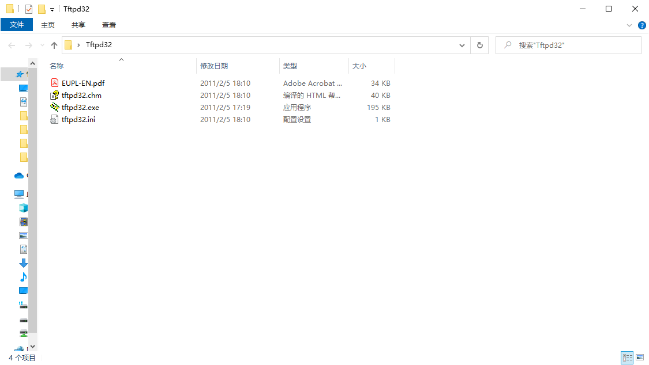Click the Help question mark icon
The image size is (649, 365).
642,25
